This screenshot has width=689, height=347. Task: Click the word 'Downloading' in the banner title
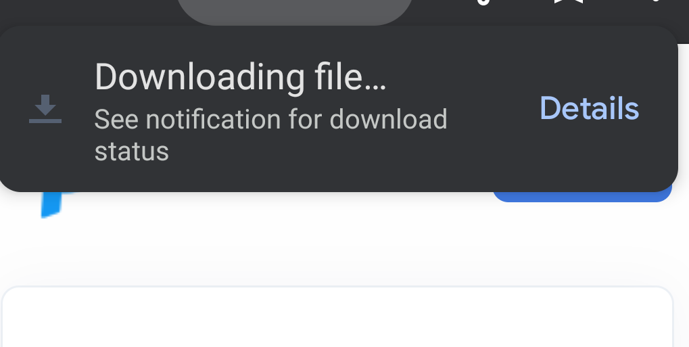point(200,76)
